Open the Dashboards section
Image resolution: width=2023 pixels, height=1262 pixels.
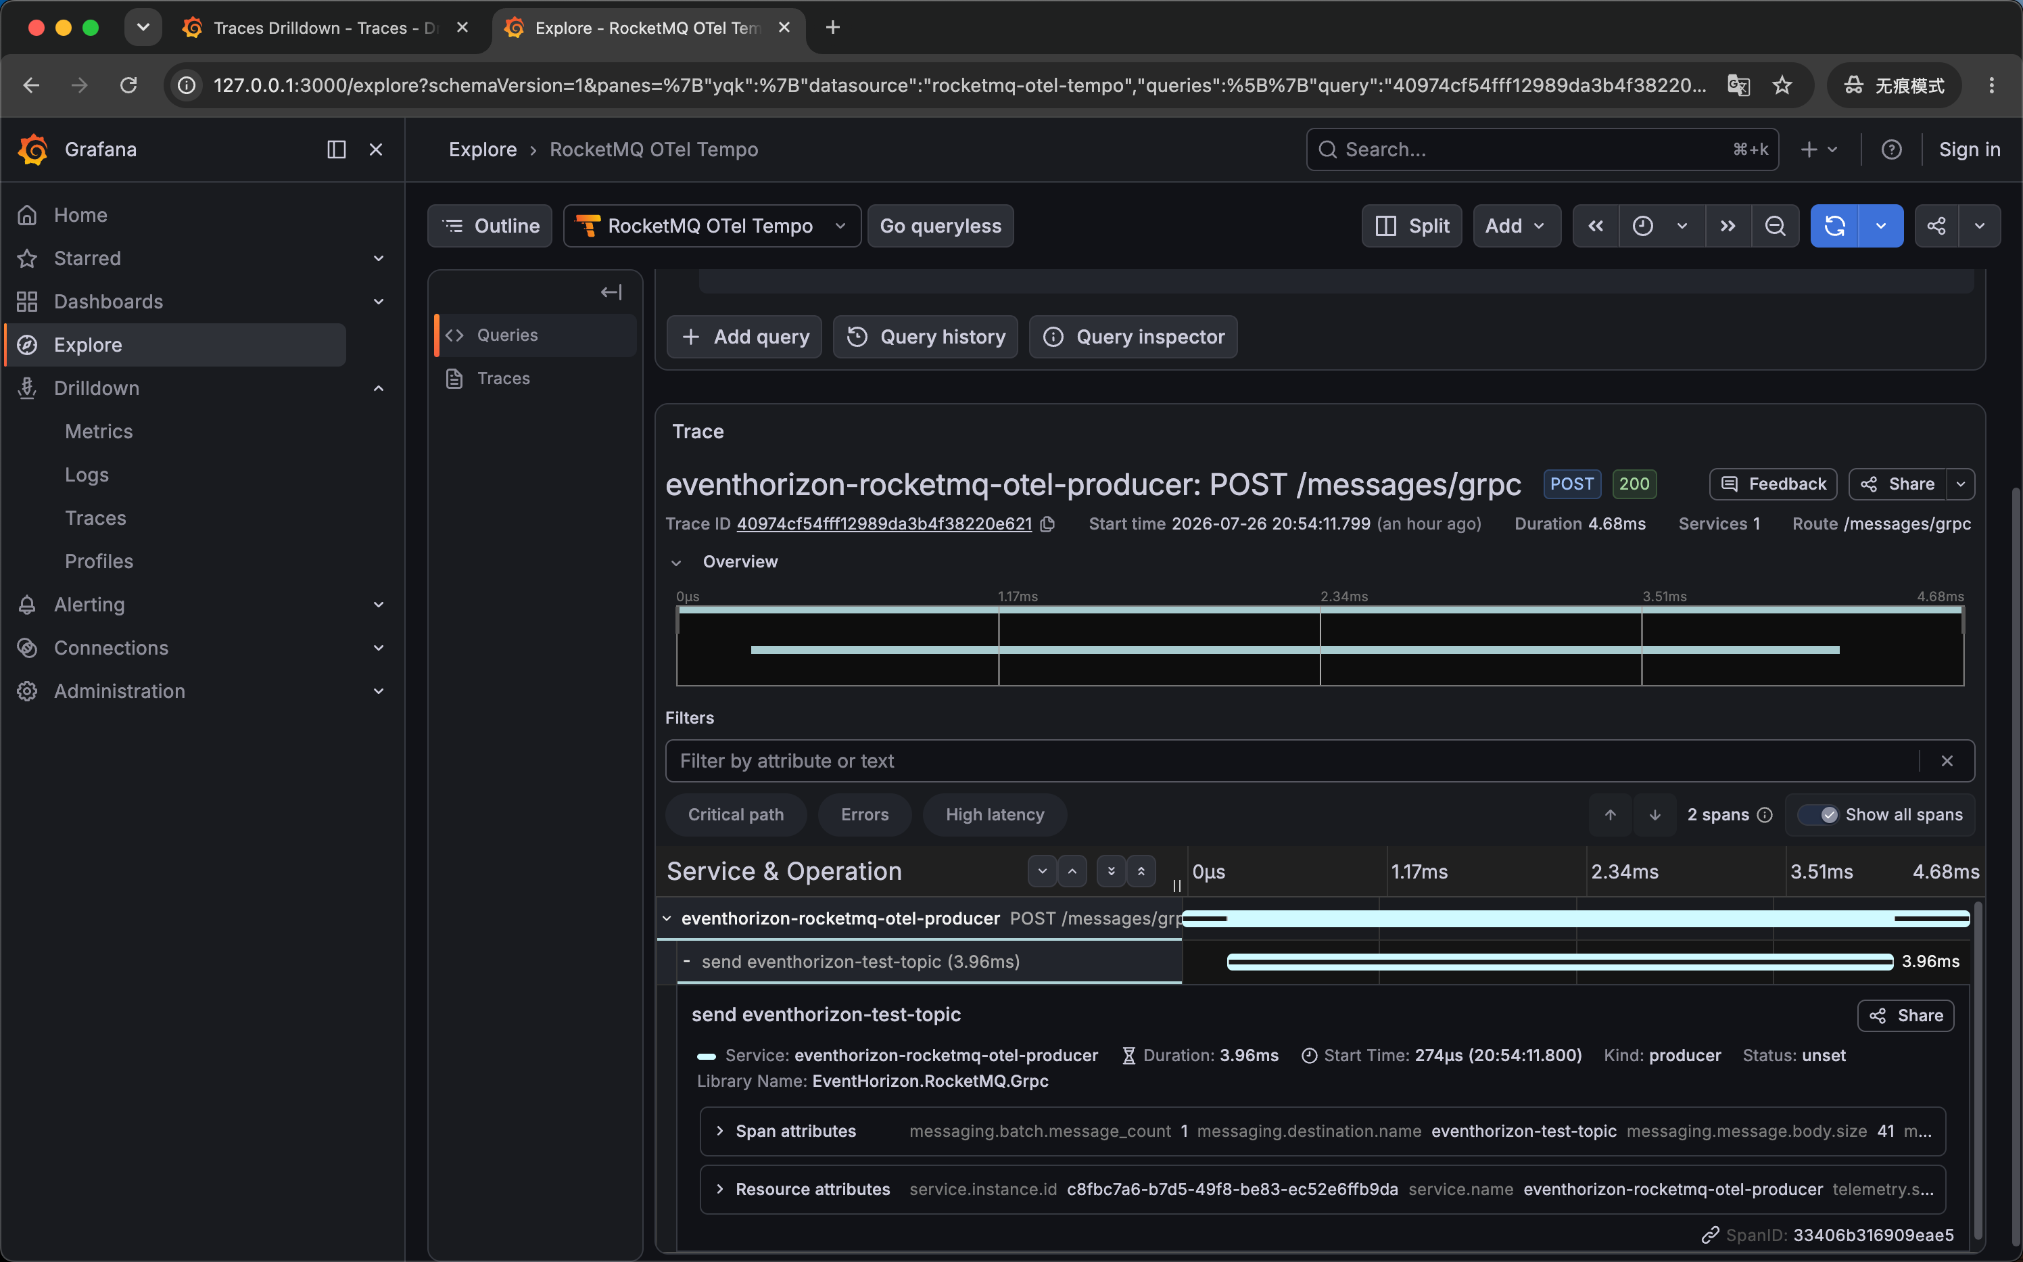coord(108,302)
